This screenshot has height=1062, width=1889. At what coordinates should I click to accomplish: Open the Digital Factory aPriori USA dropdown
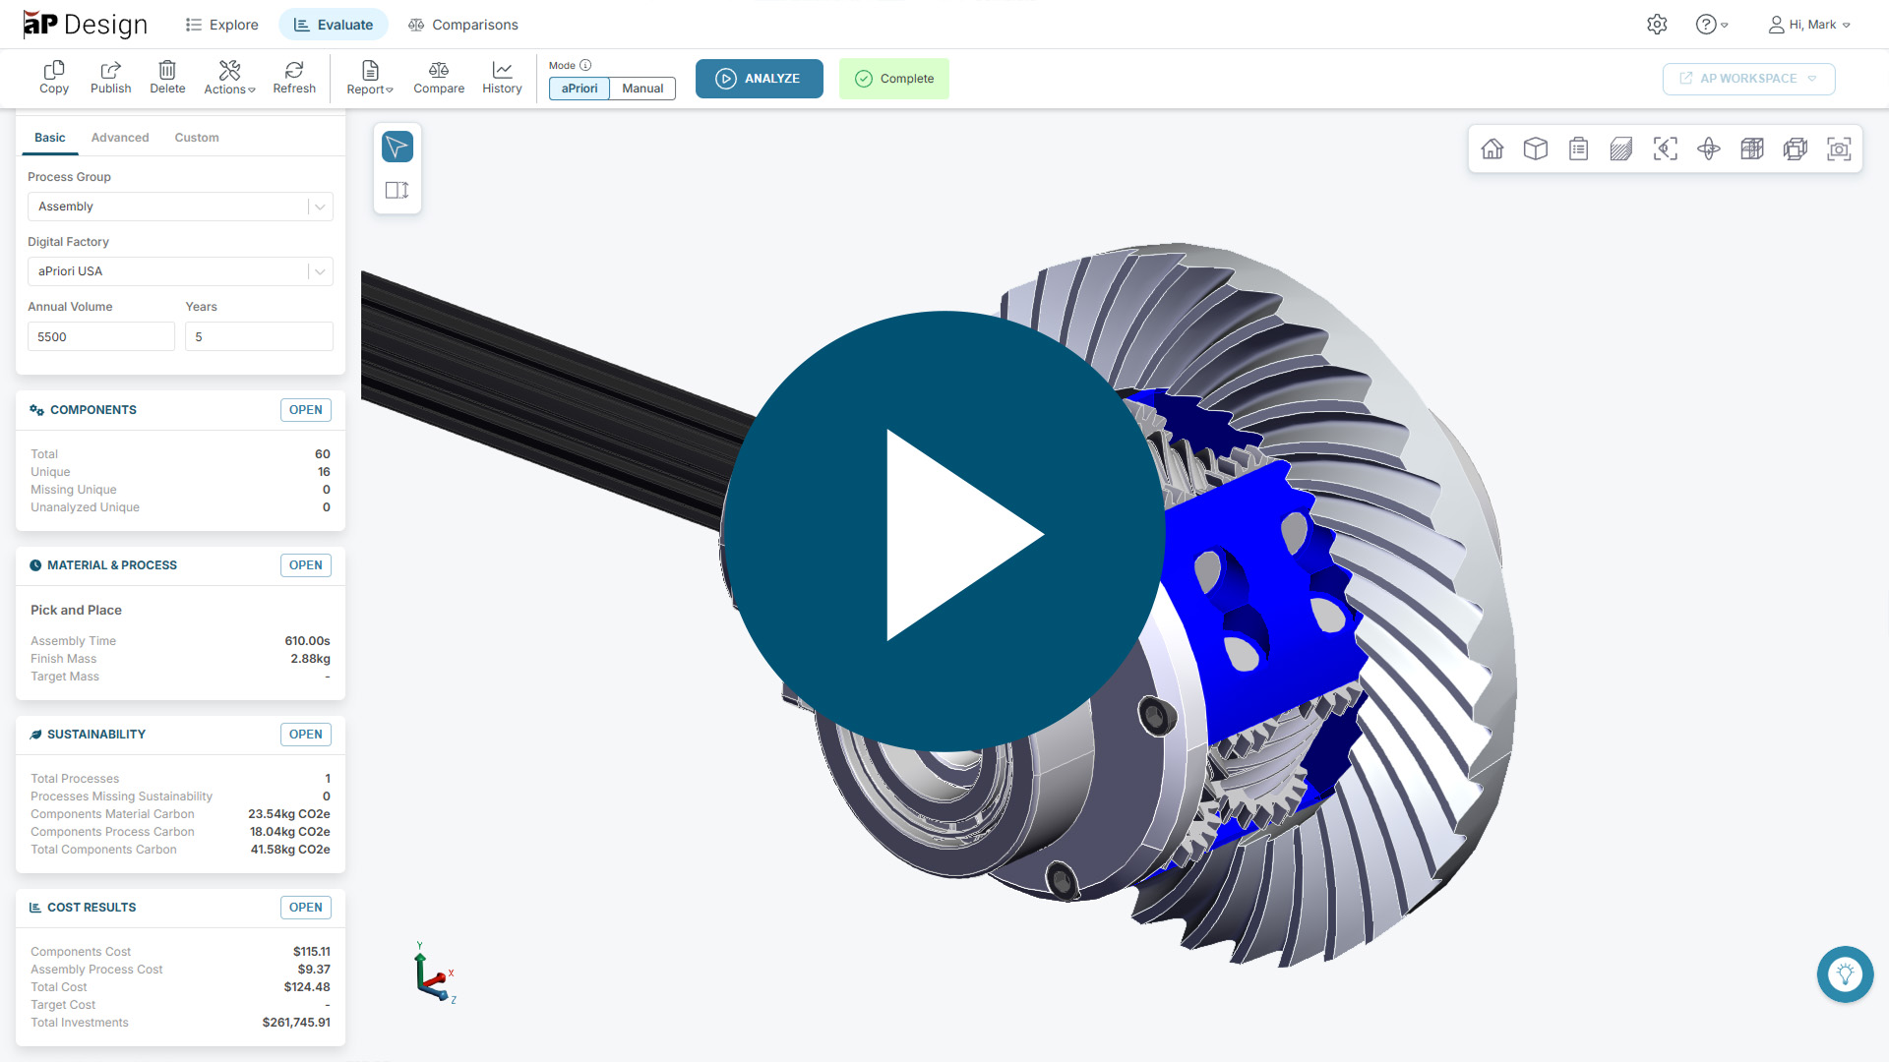pos(180,271)
